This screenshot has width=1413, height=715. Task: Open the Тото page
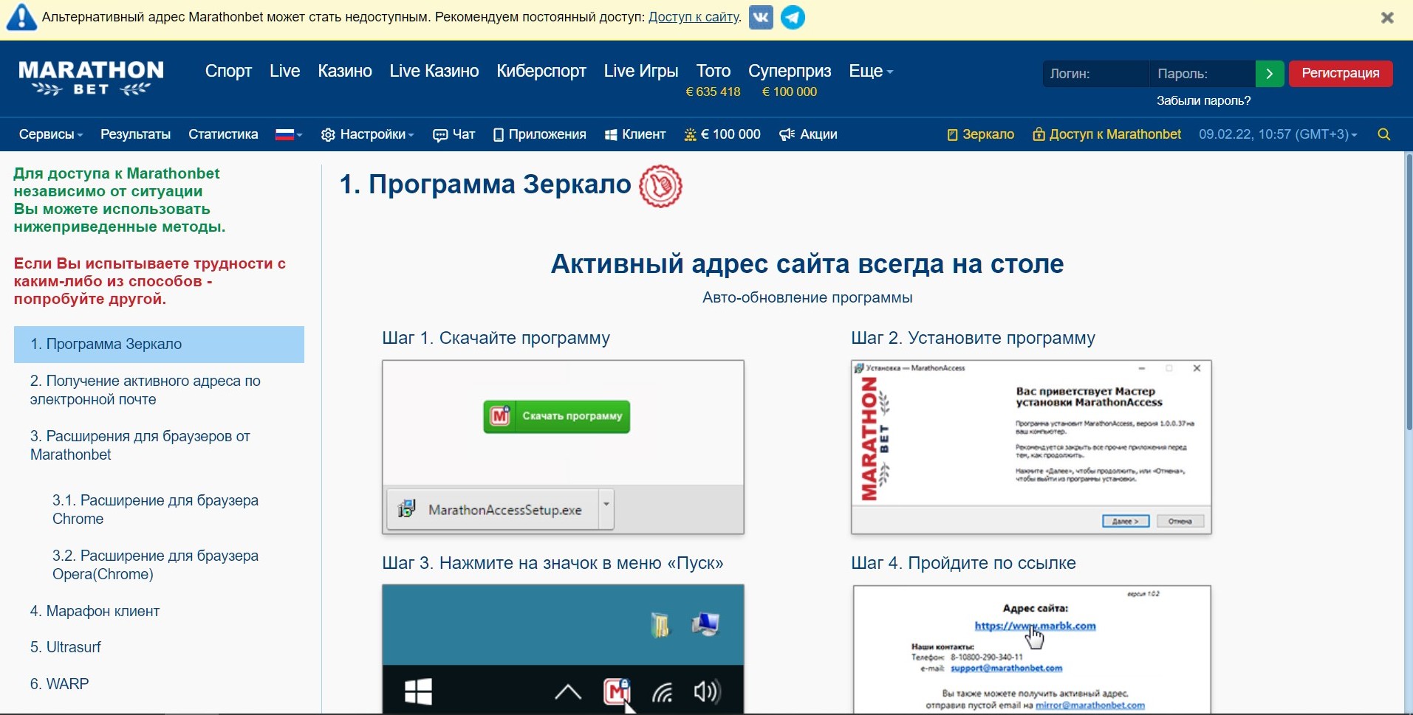713,71
